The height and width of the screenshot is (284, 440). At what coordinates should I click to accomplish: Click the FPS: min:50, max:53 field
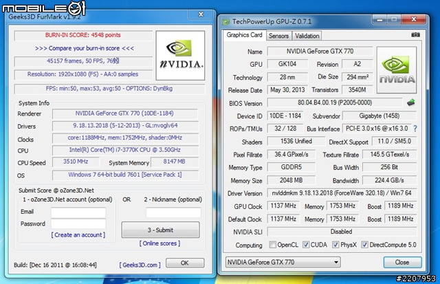(x=109, y=89)
